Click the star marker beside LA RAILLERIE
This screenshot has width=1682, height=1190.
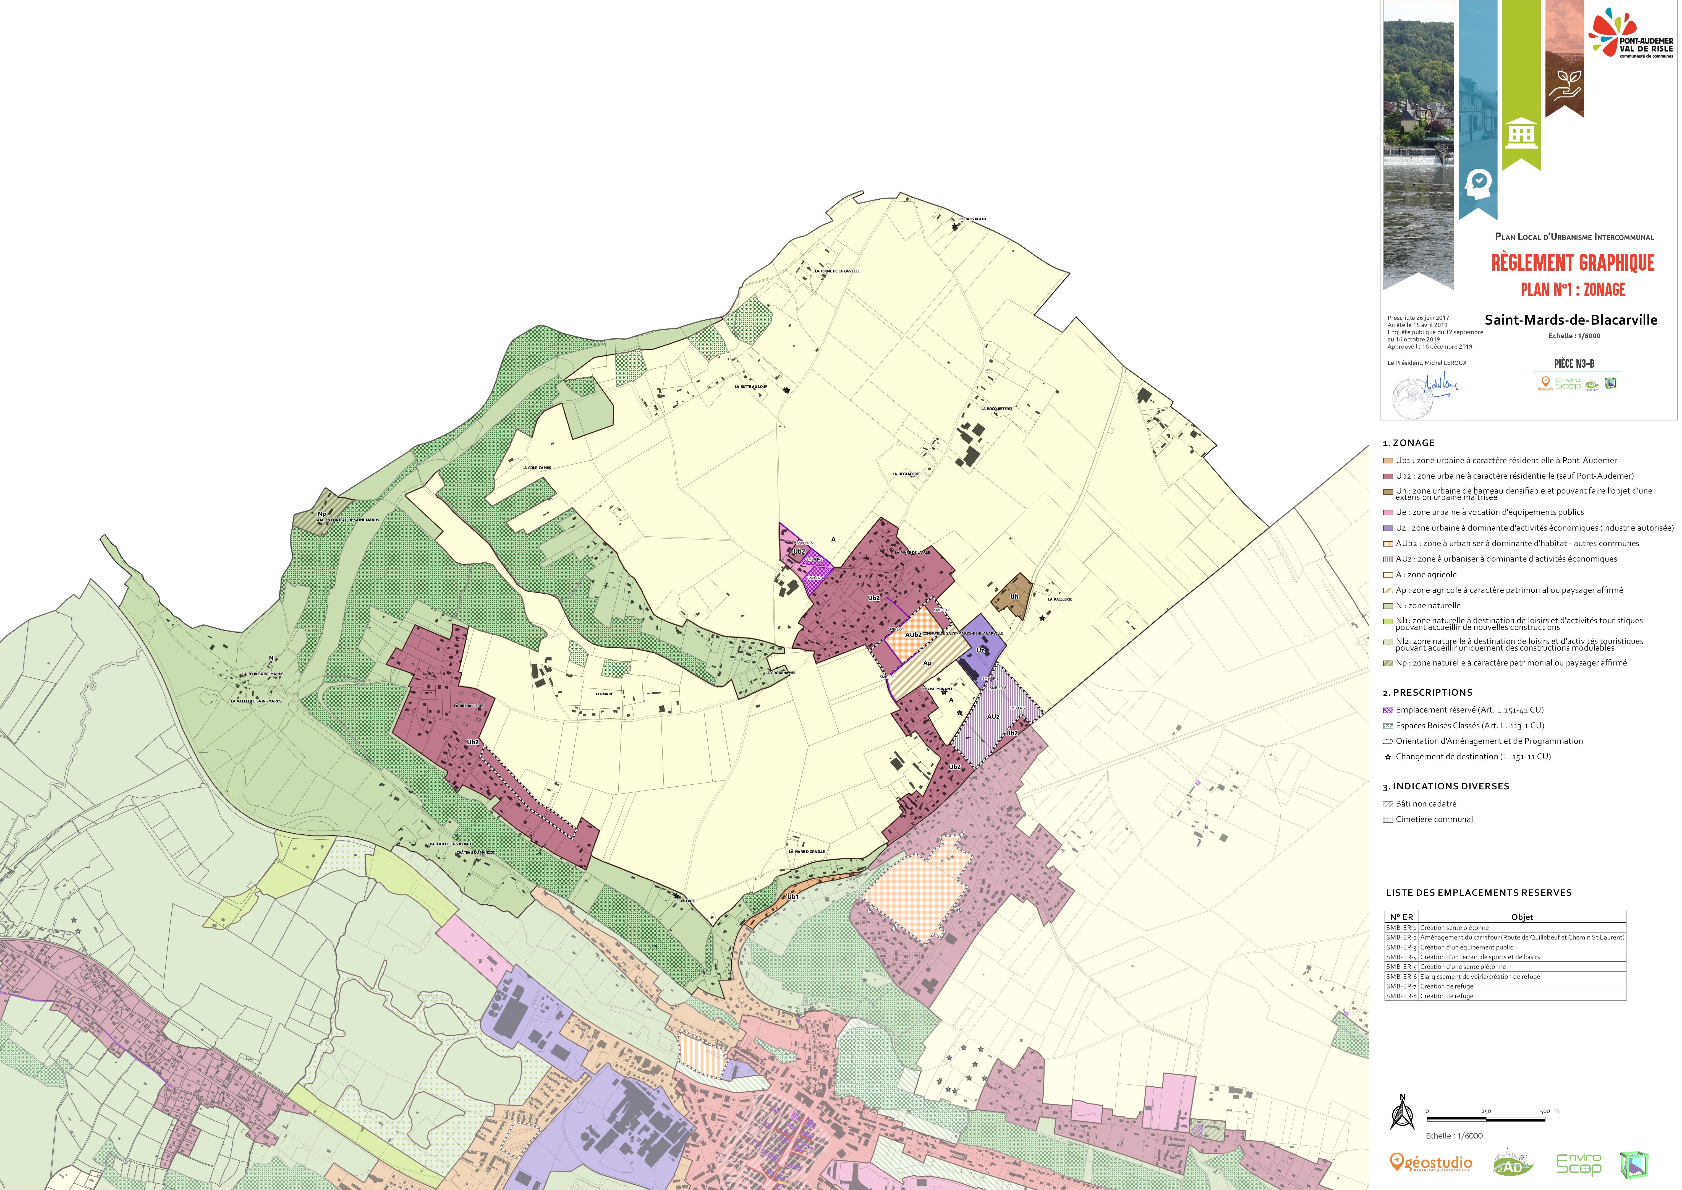pos(1042,619)
